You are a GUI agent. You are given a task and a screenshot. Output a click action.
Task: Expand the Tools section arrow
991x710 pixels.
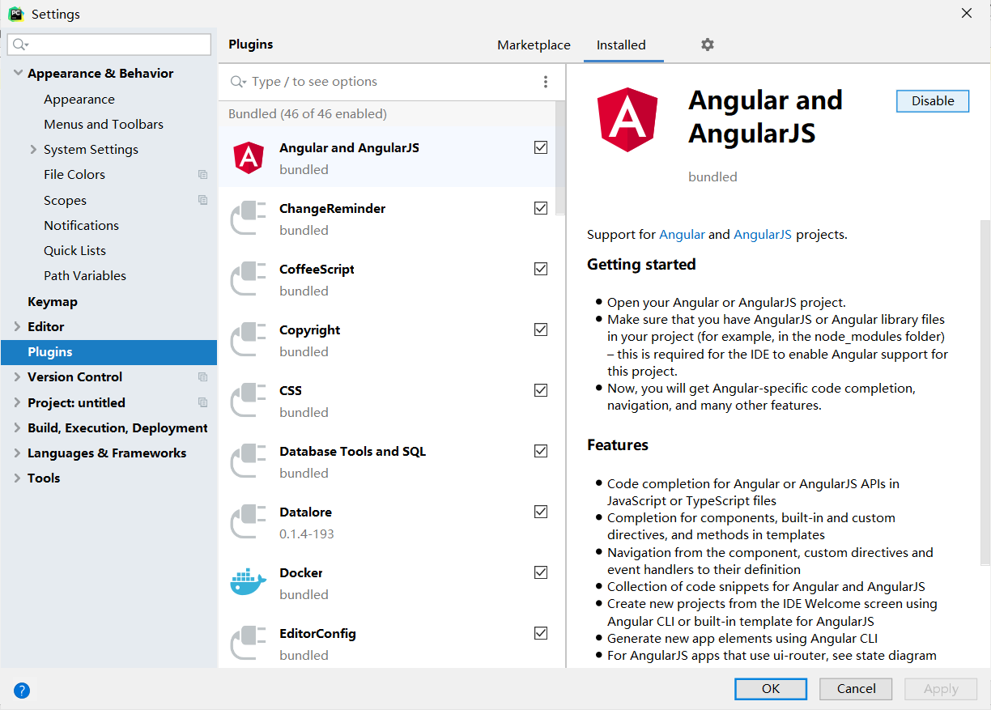(x=18, y=478)
